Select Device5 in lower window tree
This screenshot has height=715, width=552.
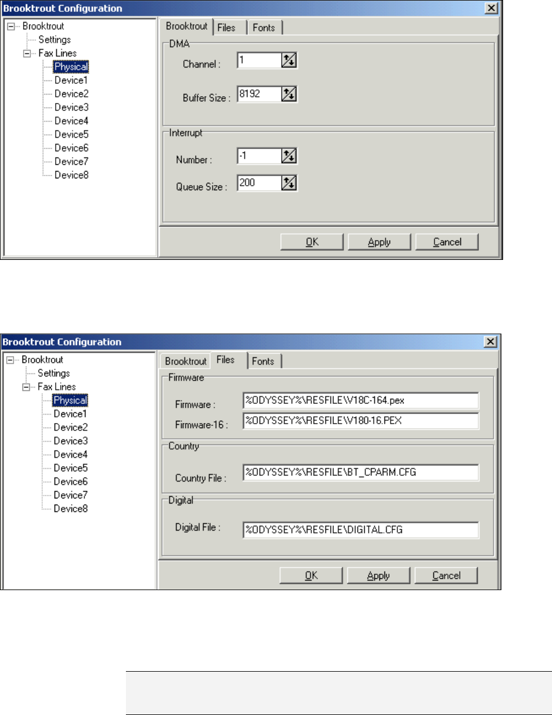70,468
